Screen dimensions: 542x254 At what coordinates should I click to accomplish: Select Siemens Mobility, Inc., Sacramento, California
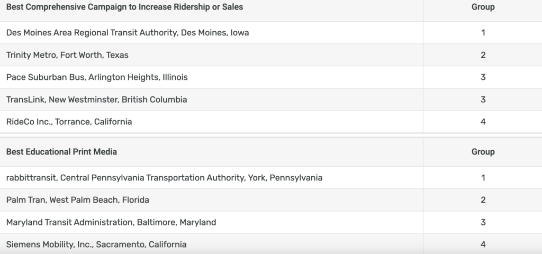[x=96, y=244]
